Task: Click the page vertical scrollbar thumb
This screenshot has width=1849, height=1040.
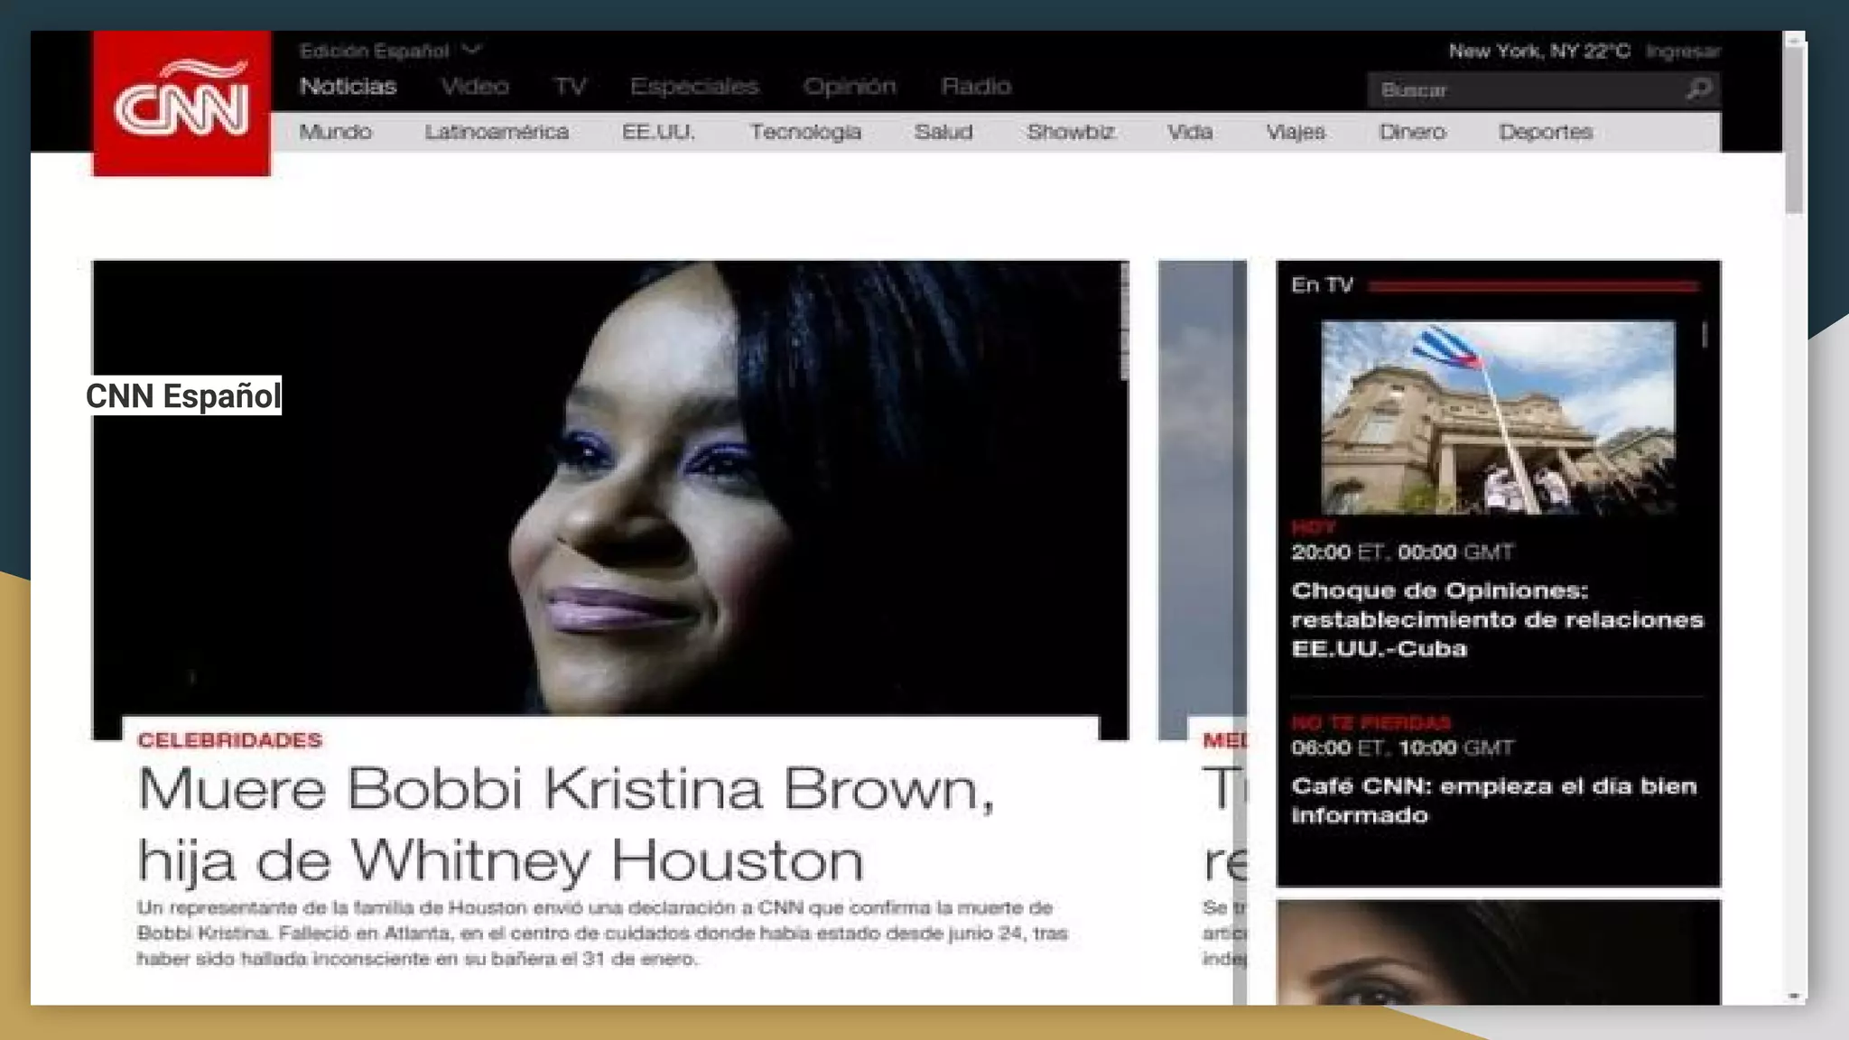Action: click(1795, 126)
